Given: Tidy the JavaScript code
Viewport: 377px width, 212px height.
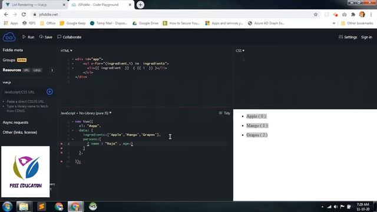Looking at the screenshot, I should [224, 113].
